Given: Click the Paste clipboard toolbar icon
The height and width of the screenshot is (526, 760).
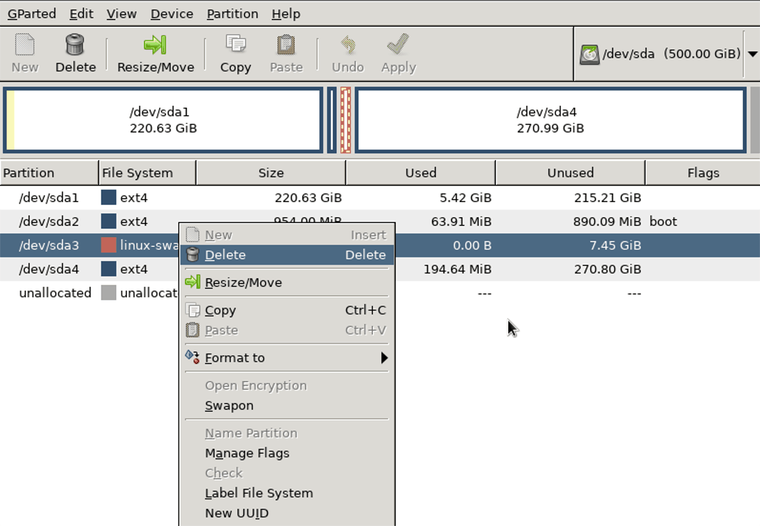Looking at the screenshot, I should click(286, 46).
